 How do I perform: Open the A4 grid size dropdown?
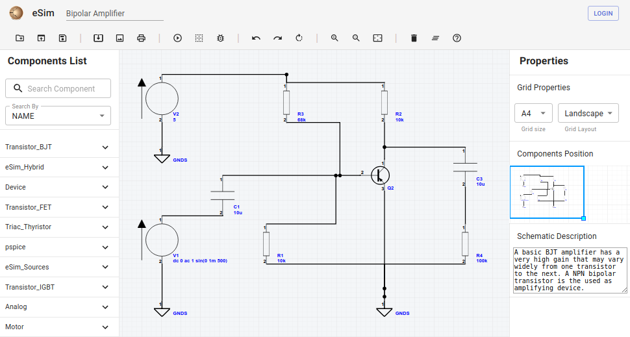533,113
